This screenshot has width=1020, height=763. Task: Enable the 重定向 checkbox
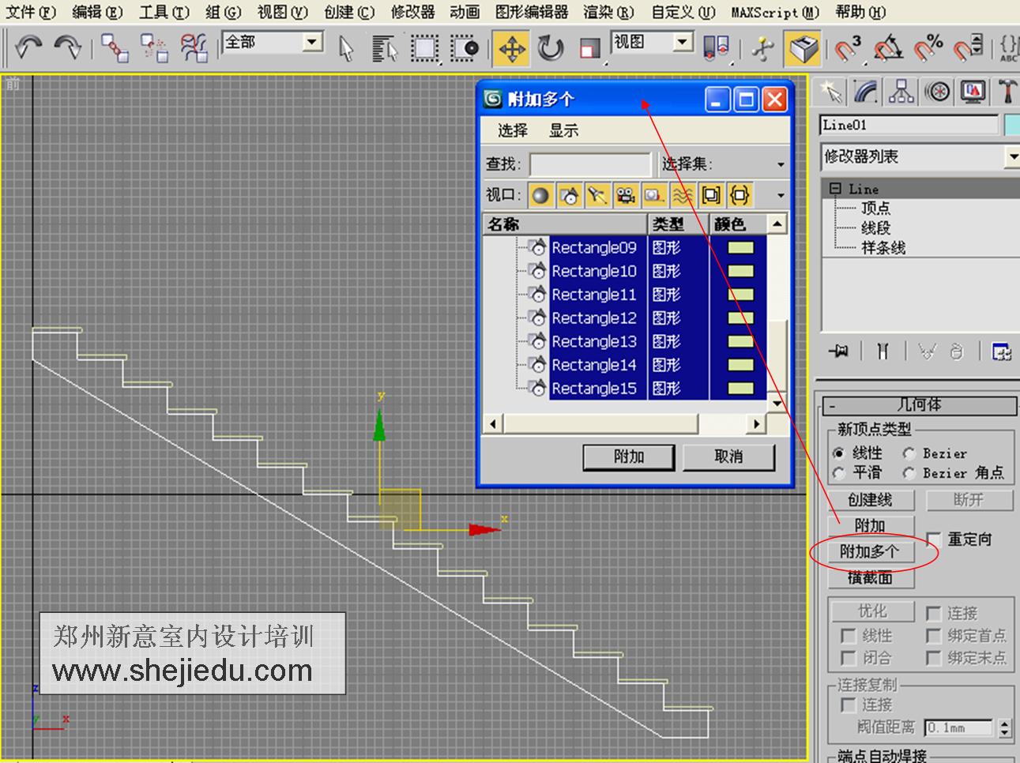(935, 539)
